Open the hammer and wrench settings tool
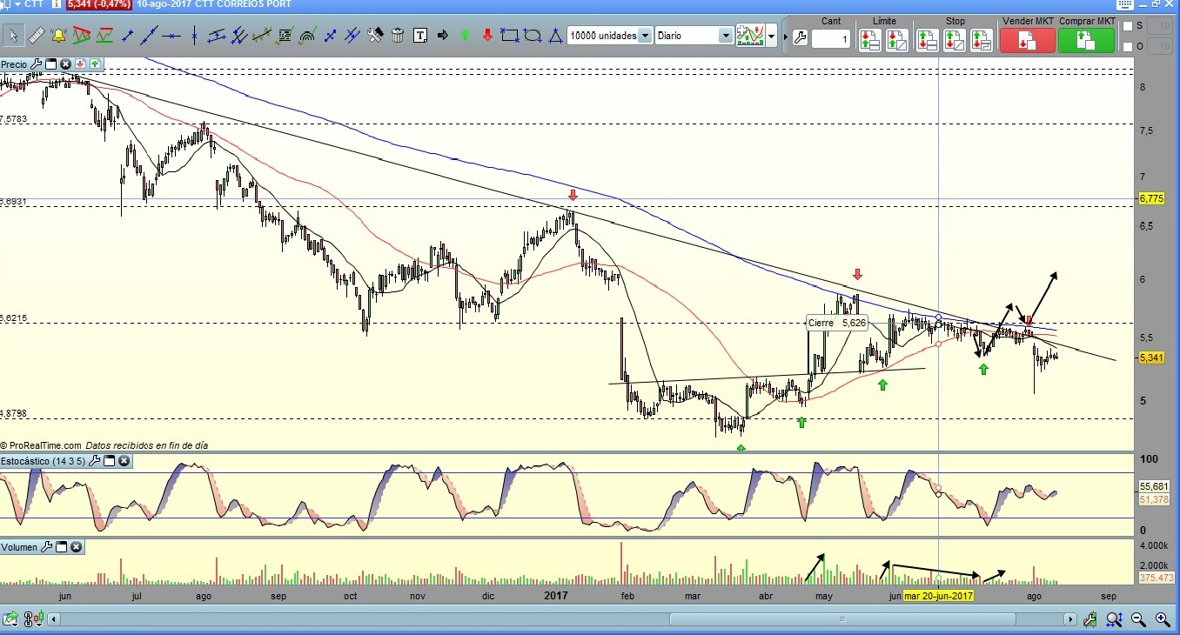Screen dimensions: 1180x635 [375, 36]
